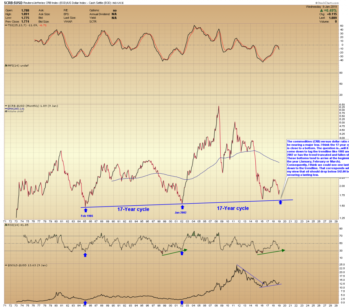Click the Volume undef bar-chart icon

pyautogui.click(x=6, y=111)
